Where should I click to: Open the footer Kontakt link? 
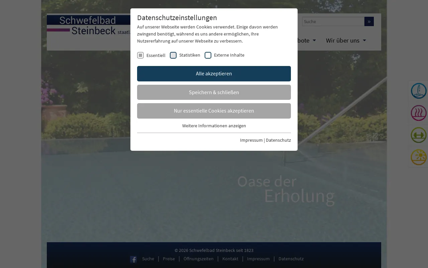[230, 259]
